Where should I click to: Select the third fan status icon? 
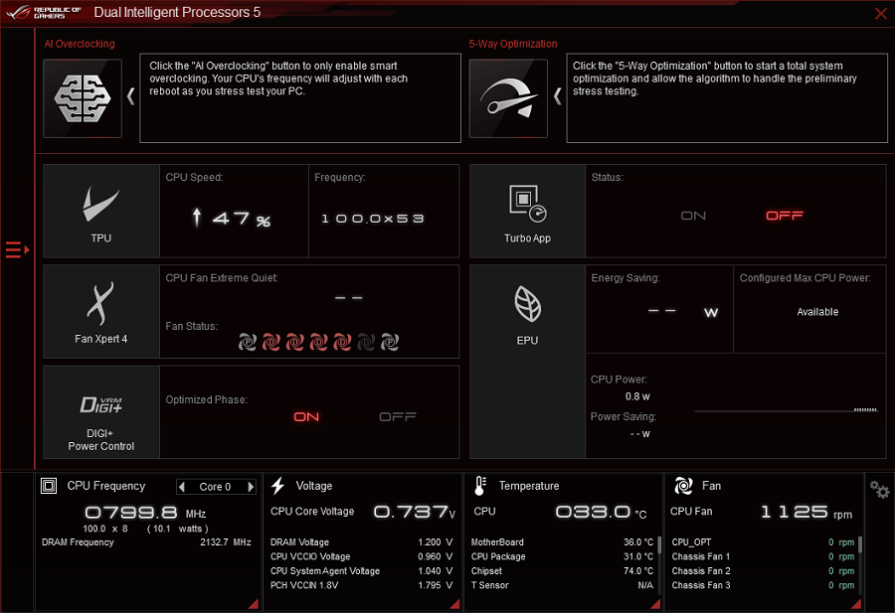pos(294,342)
